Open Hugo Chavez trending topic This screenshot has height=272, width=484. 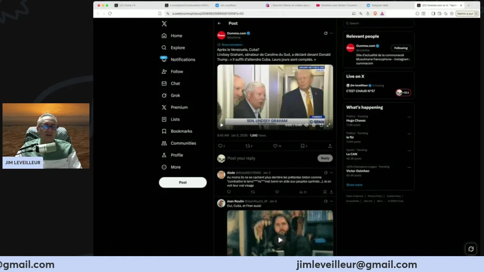pos(356,121)
